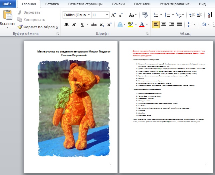The height and width of the screenshot is (175, 215).
Task: Switch to the Главная tab
Action: tap(29, 4)
